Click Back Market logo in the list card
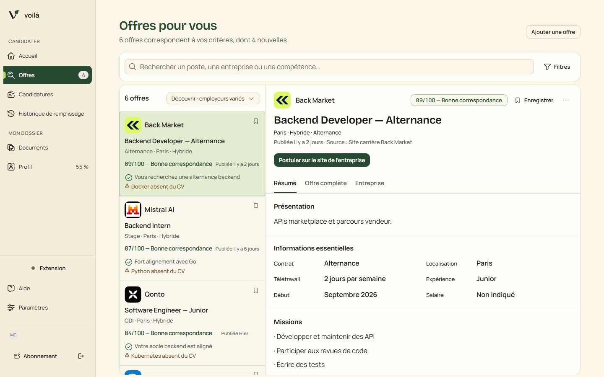 click(133, 125)
